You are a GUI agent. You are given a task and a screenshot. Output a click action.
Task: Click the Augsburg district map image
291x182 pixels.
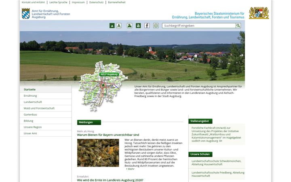click(103, 87)
